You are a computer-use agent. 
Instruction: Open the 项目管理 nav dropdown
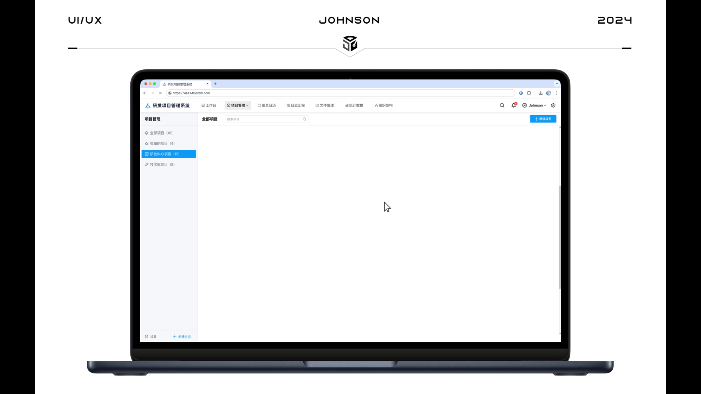238,105
